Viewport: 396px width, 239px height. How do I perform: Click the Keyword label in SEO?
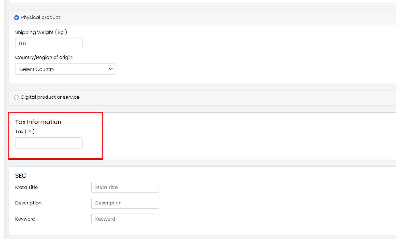[25, 219]
